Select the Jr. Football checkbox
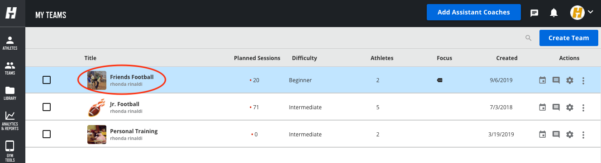 (x=47, y=107)
